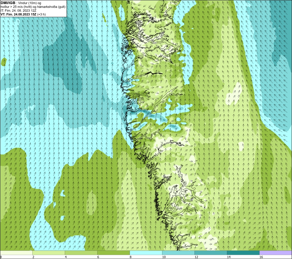This screenshot has height=259, width=292.
Task: Click the 'DMI/IGB' title text
Action: point(8,3)
